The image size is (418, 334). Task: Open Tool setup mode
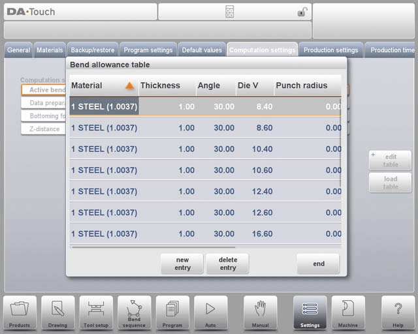click(x=96, y=312)
